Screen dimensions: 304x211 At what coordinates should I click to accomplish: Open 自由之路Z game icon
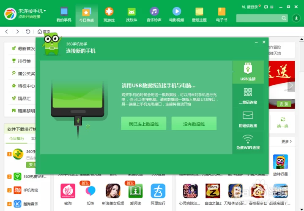point(213,191)
